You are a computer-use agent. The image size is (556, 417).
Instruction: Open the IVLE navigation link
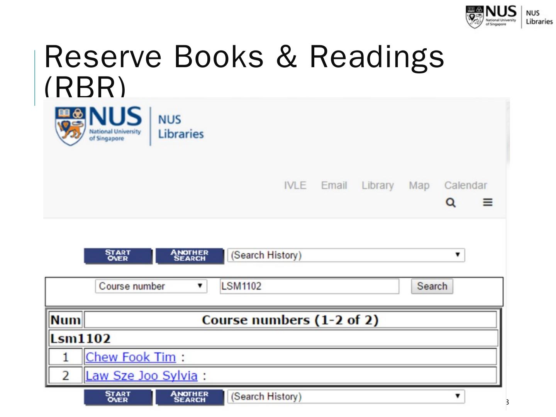[295, 185]
